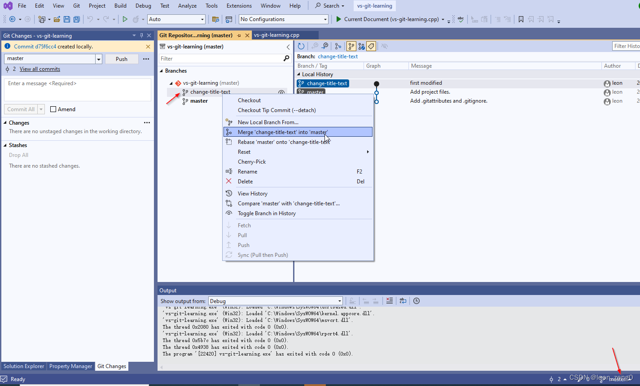640x386 pixels.
Task: Collapse the vs-git-learning repository node
Action: [x=171, y=83]
